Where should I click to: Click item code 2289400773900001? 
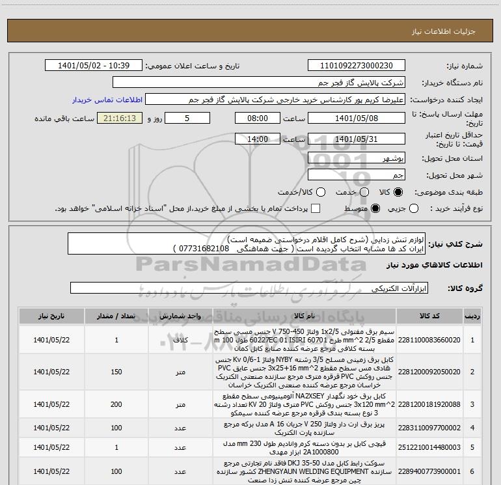(429, 471)
